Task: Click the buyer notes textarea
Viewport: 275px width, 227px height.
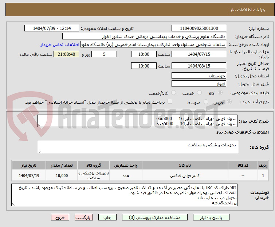Action: tap(124, 195)
